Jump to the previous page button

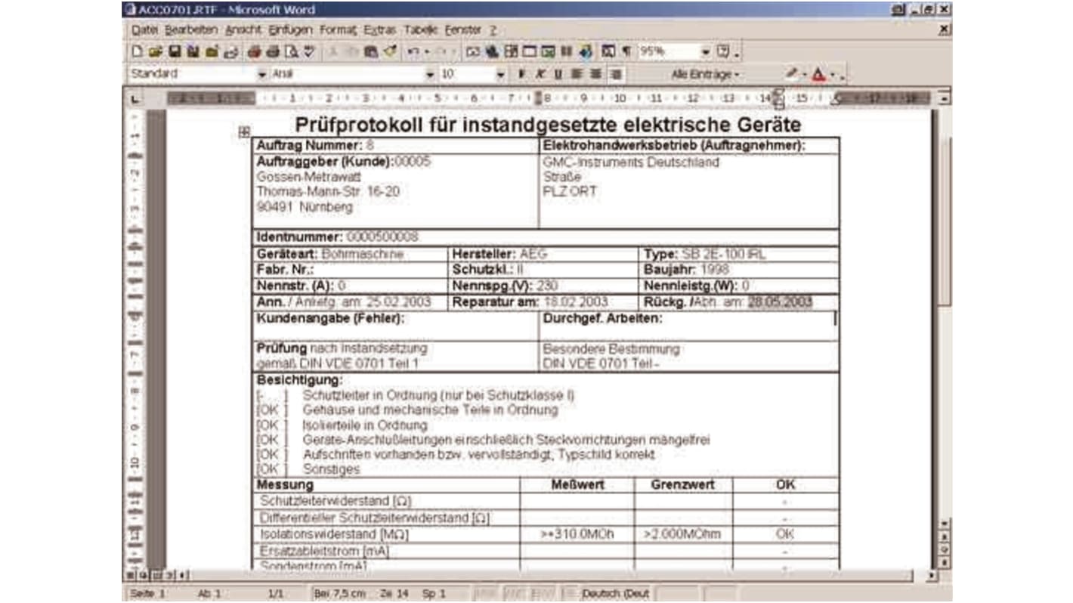945,537
